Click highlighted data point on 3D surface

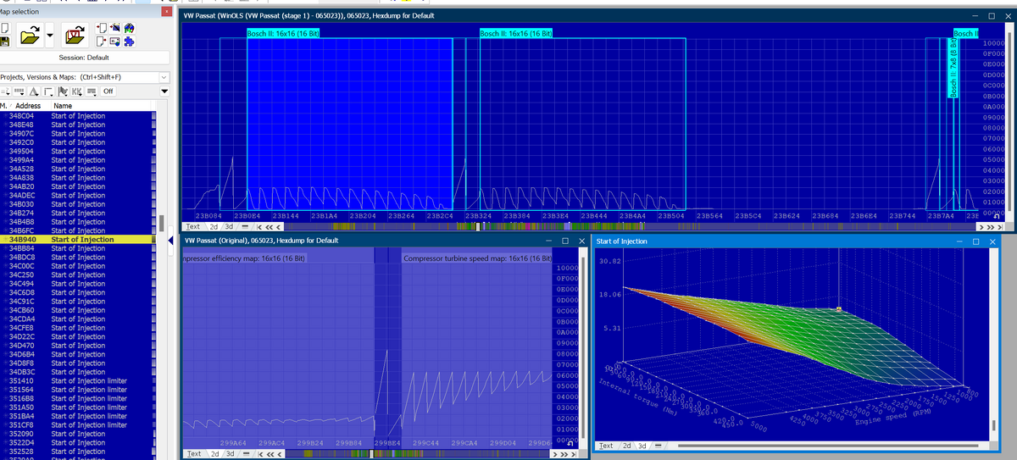coord(839,309)
